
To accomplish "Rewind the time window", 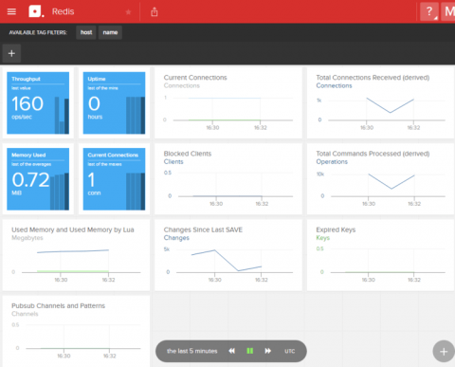I will (232, 351).
